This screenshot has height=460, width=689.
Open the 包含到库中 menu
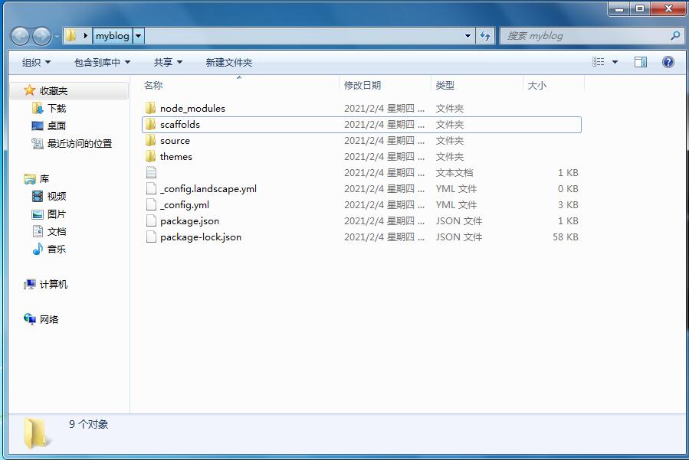click(103, 62)
